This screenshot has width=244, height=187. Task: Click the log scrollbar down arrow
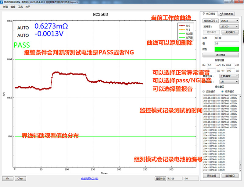pos(240,170)
